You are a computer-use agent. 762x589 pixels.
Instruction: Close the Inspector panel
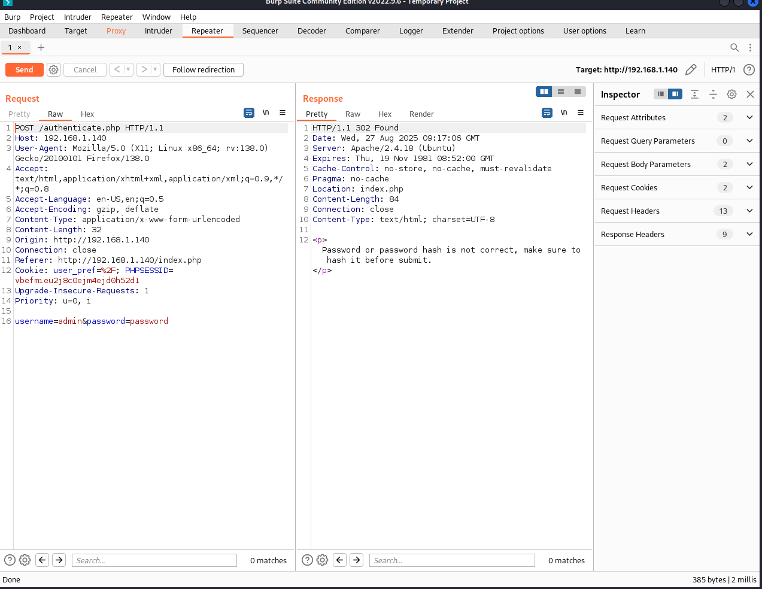point(750,94)
